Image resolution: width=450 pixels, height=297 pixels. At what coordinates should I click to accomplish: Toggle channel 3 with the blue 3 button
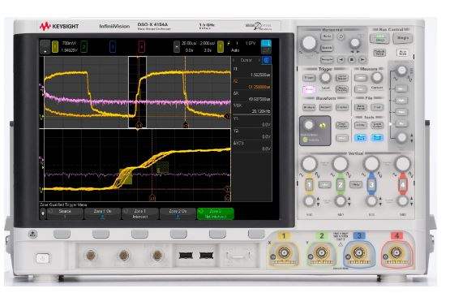371,185
